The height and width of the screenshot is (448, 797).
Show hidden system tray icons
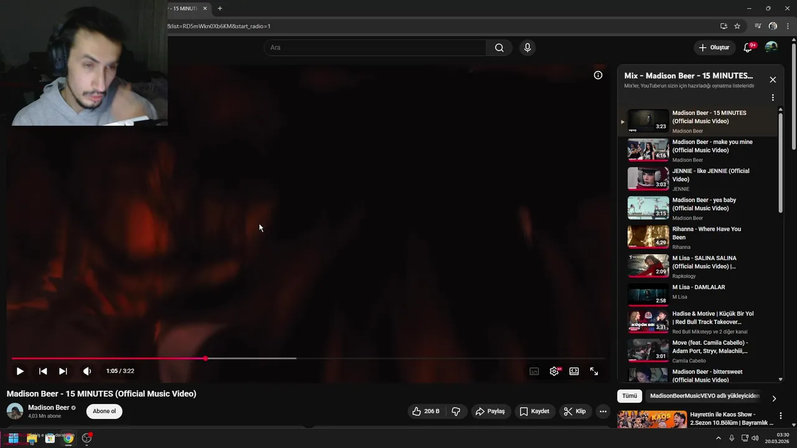click(719, 438)
